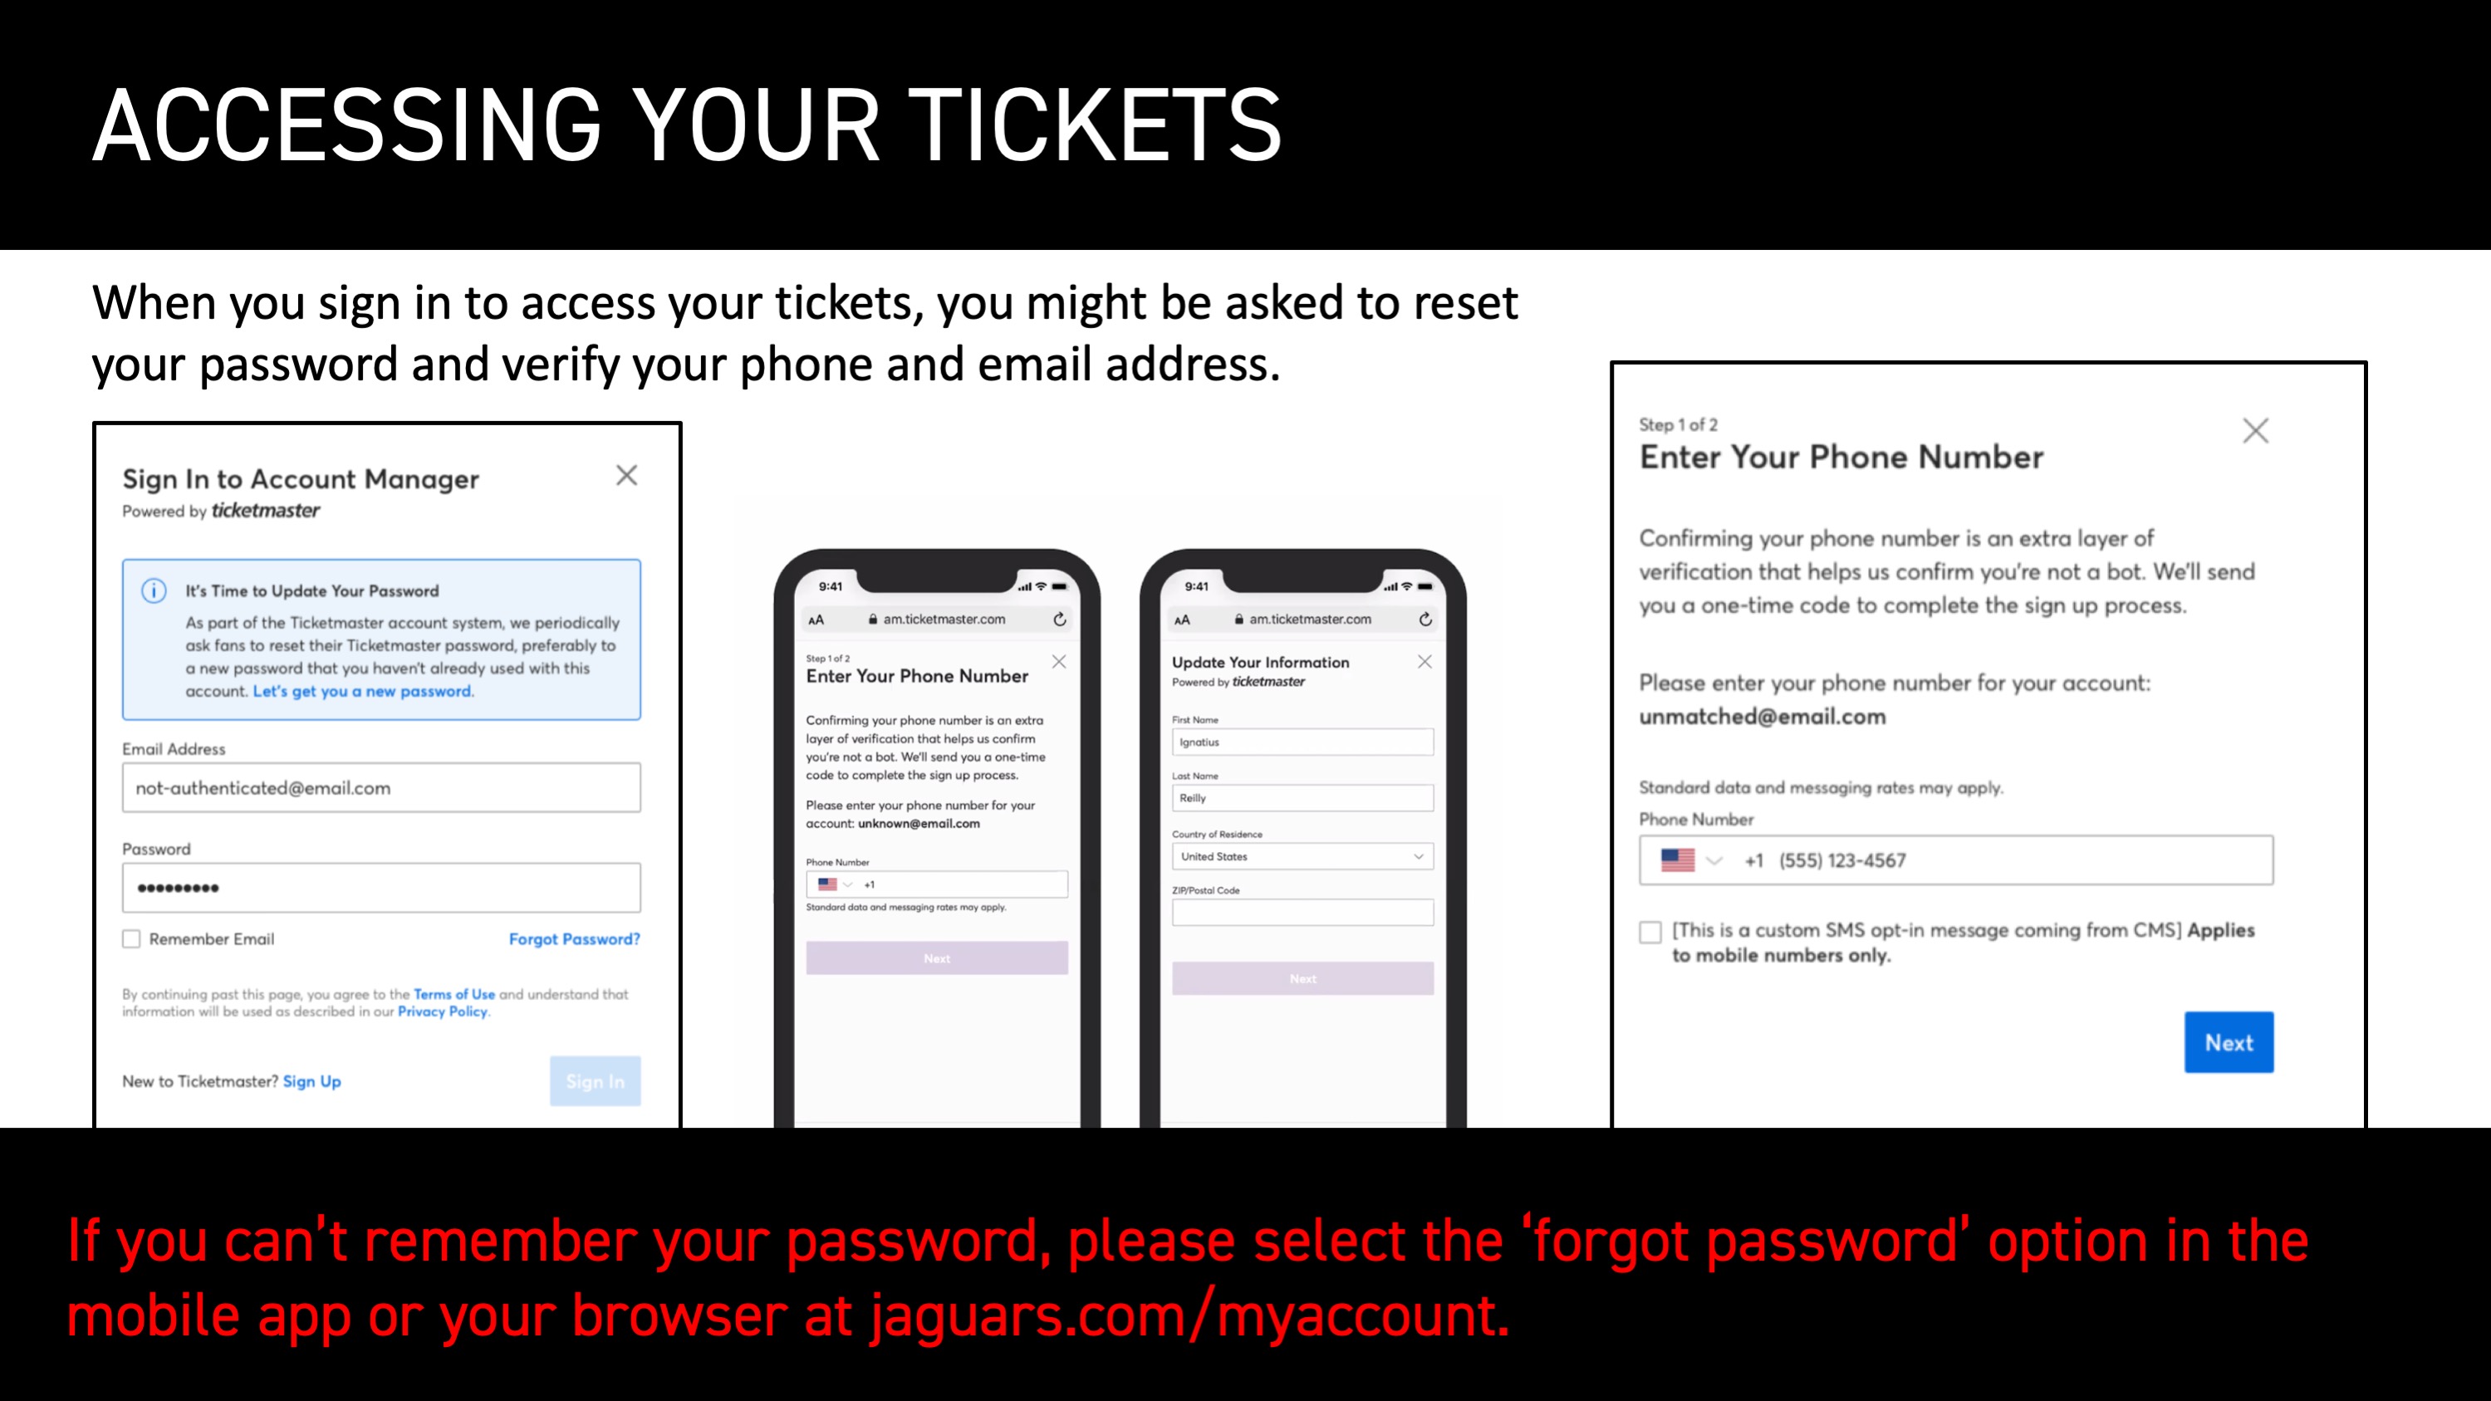The image size is (2491, 1401).
Task: Click the US flag icon in phone number field
Action: (x=1679, y=860)
